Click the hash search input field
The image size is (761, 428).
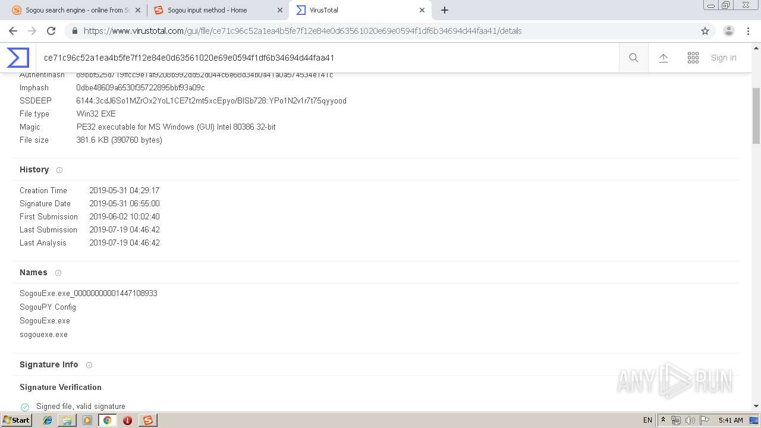(x=327, y=58)
